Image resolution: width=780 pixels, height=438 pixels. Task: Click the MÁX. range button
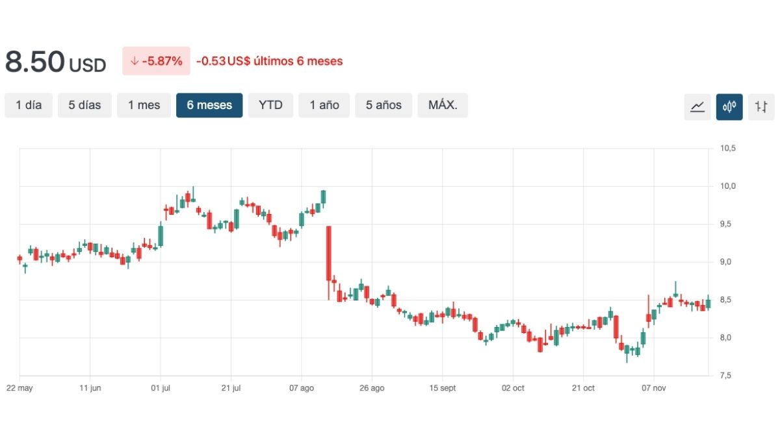447,105
